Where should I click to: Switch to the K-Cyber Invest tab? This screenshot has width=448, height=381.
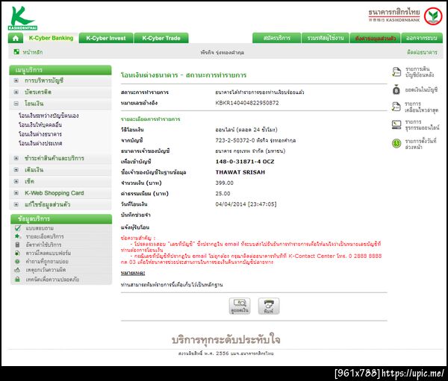106,38
